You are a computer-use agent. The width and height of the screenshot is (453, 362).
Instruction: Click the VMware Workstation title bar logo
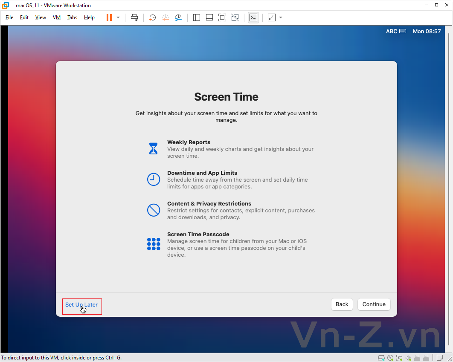pyautogui.click(x=6, y=5)
